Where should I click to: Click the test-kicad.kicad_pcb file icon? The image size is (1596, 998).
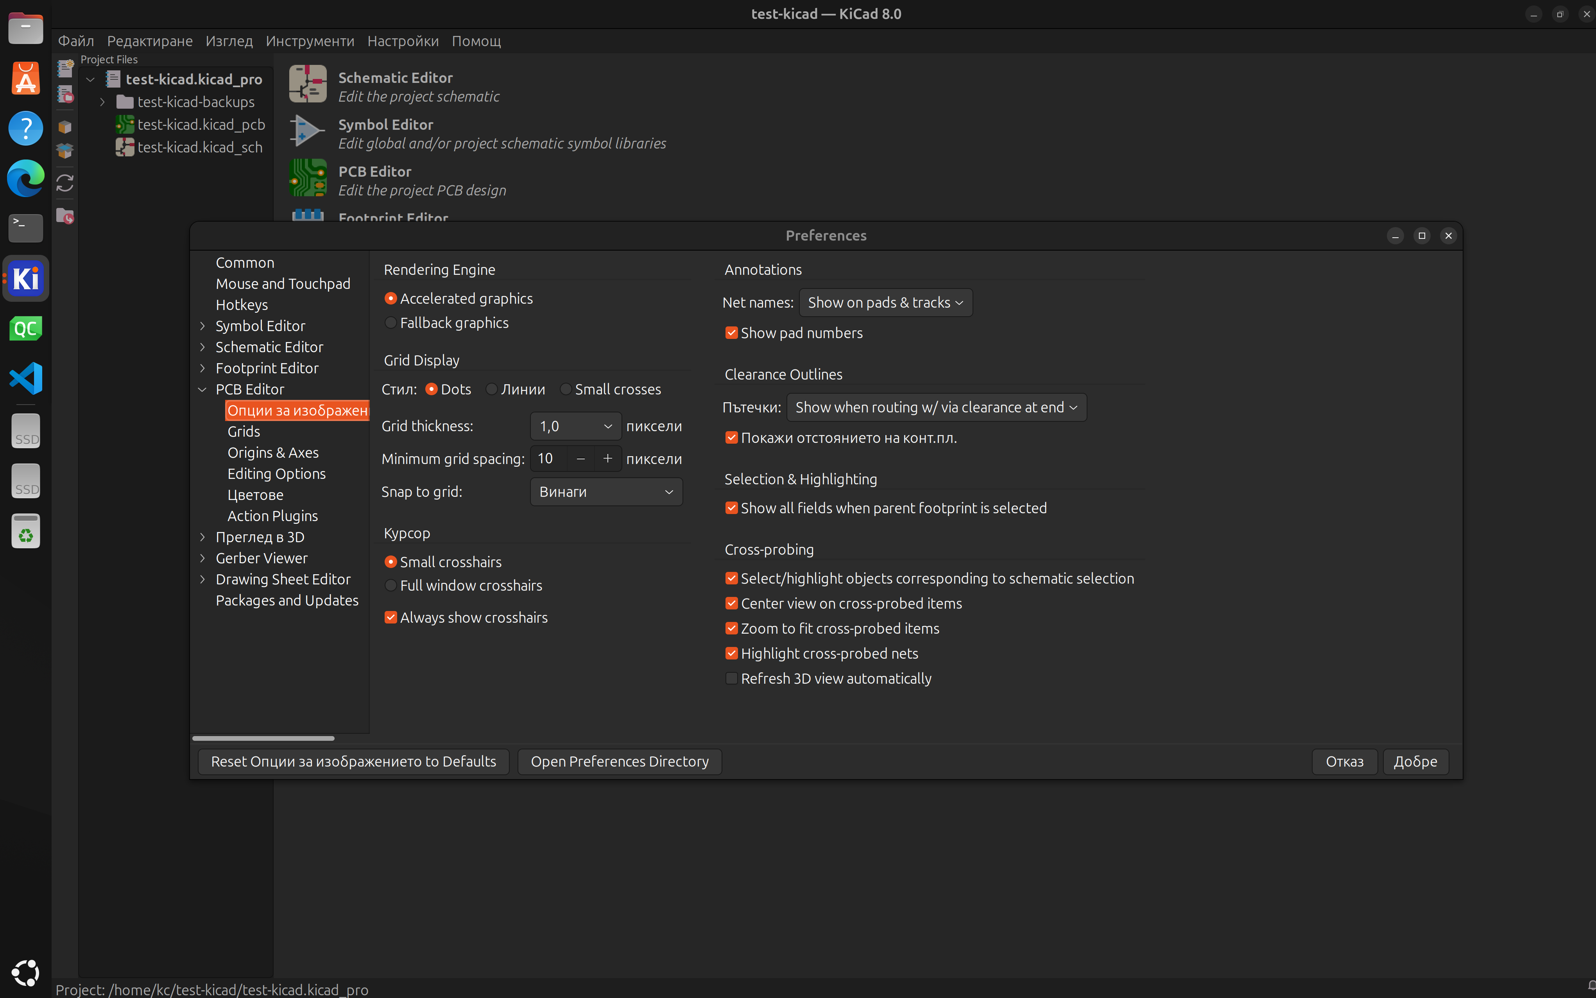[x=125, y=124]
